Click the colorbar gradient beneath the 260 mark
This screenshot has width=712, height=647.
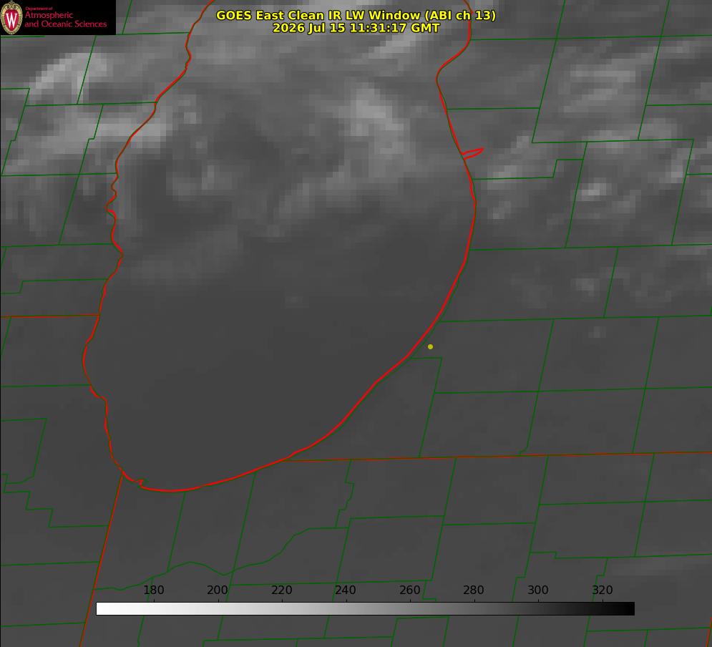tap(410, 609)
